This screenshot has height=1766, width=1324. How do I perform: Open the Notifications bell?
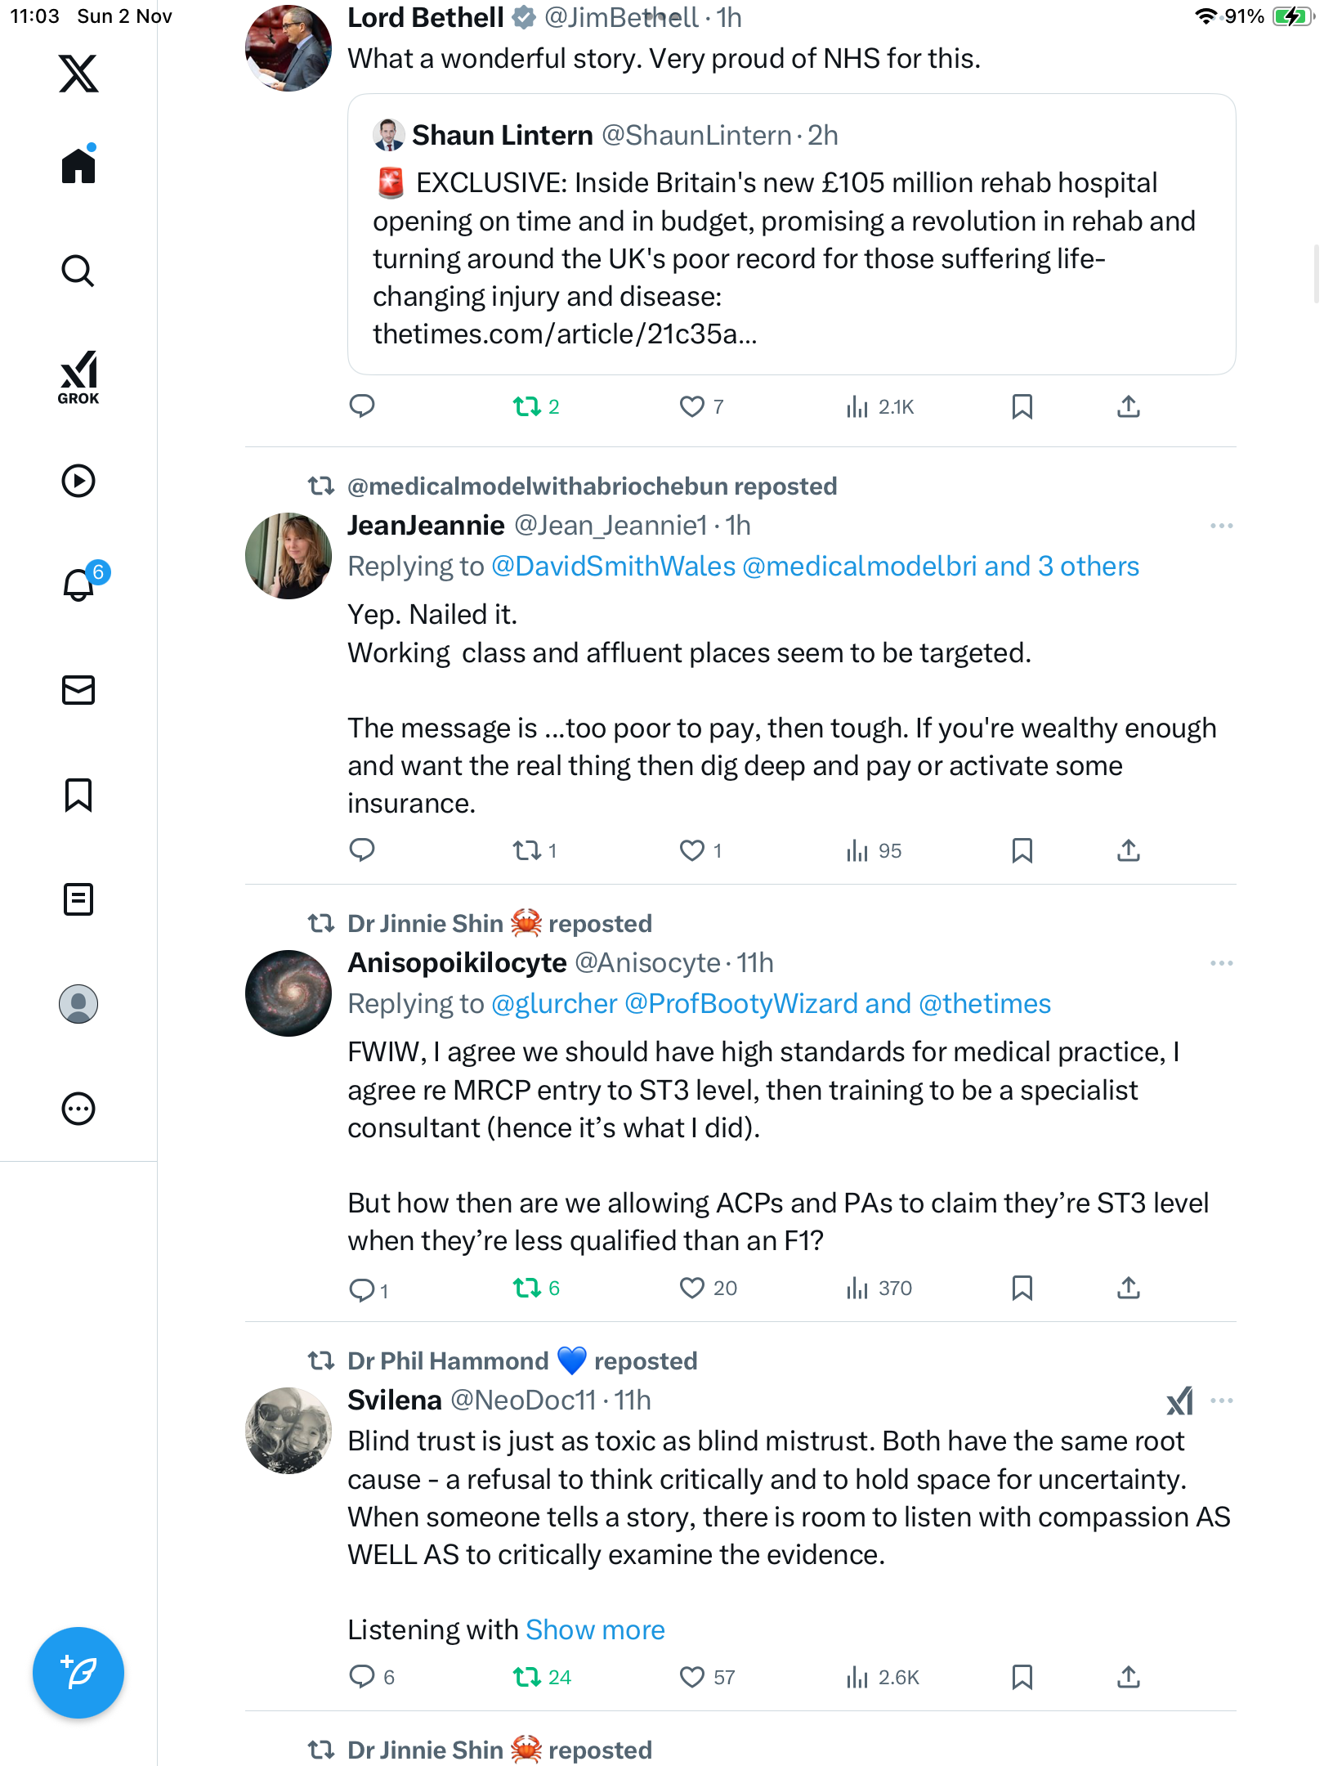tap(78, 585)
